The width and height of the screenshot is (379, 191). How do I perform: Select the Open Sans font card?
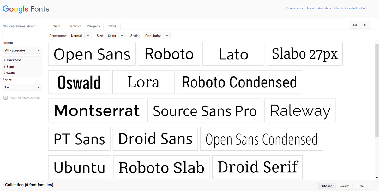(x=92, y=54)
